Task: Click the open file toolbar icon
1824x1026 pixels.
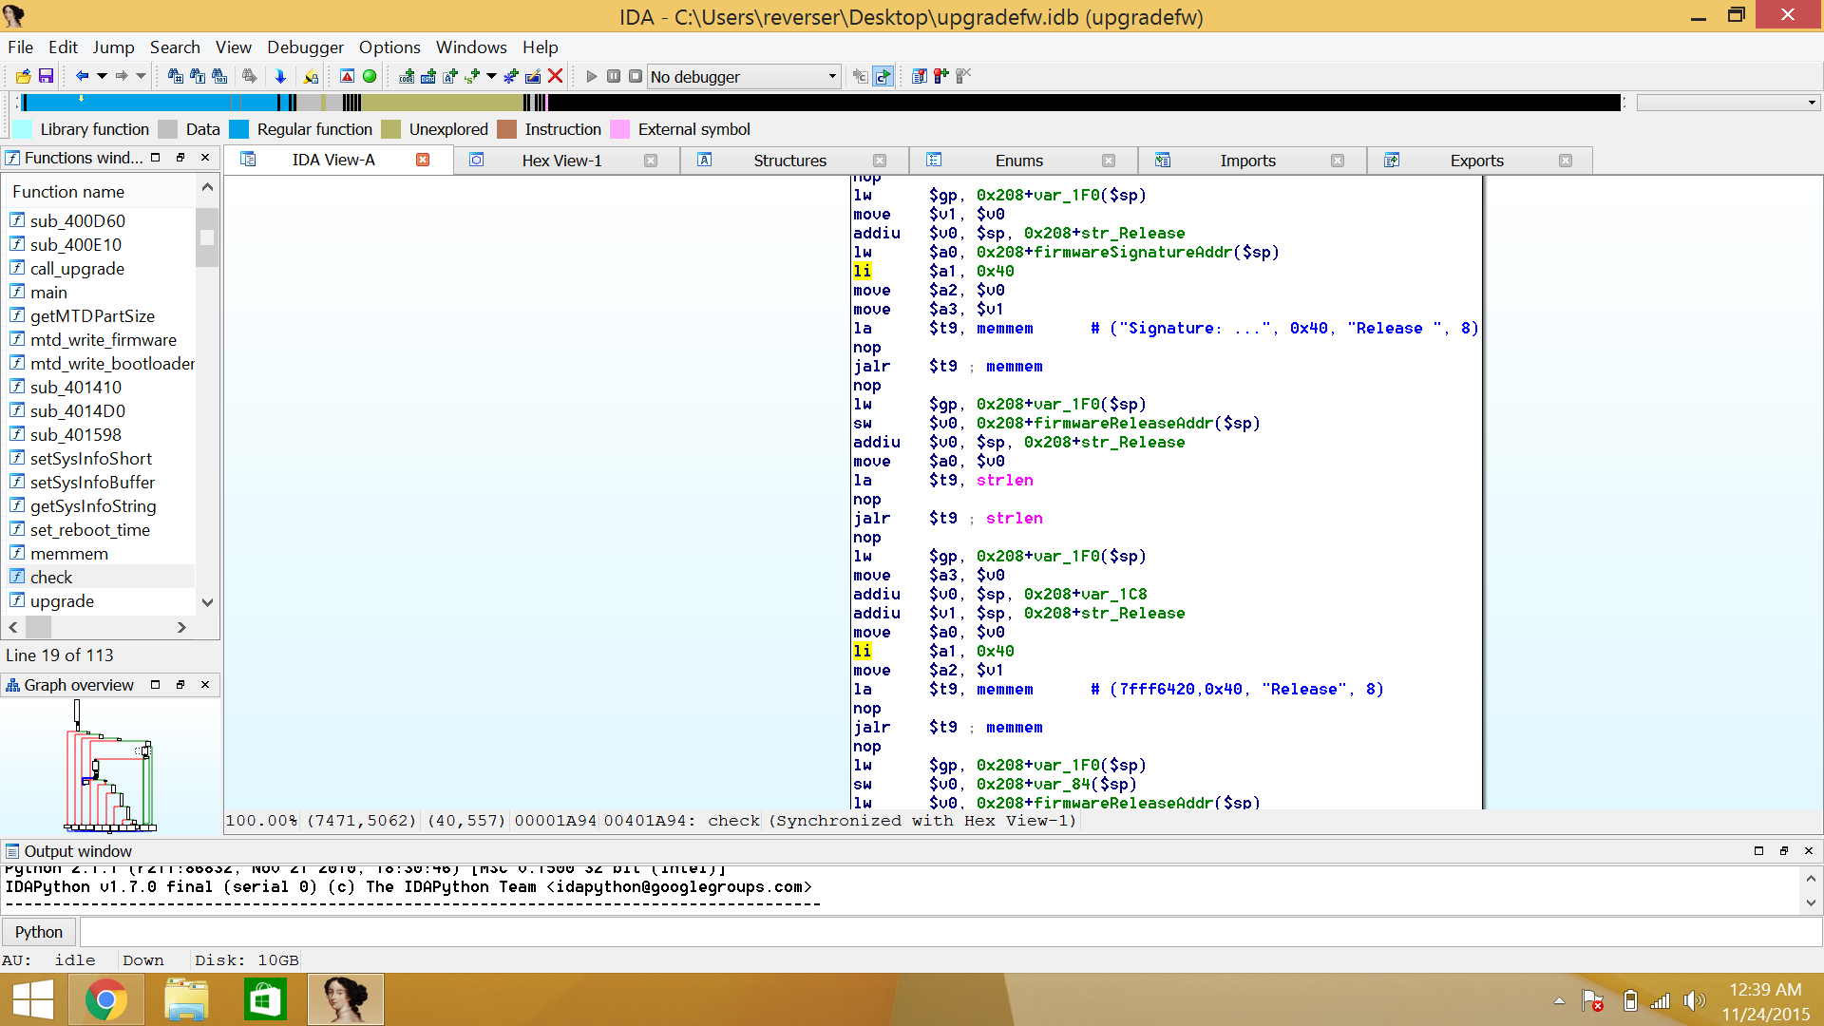Action: tap(23, 76)
